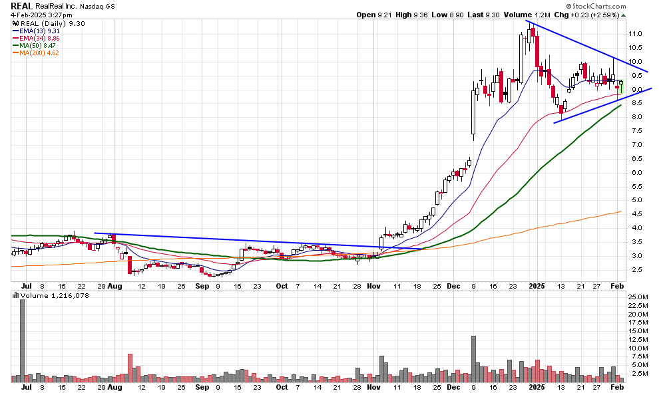
Task: Click the 12.5M volume axis label
Action: tap(638, 339)
